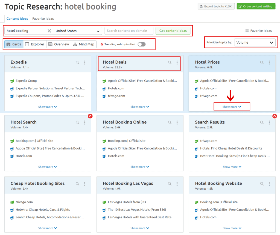Screen dimensions: 280x235
Task: Click Order content writing button
Action: point(256,6)
